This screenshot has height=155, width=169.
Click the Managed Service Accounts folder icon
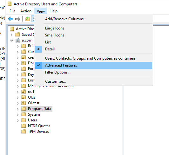point(24,86)
